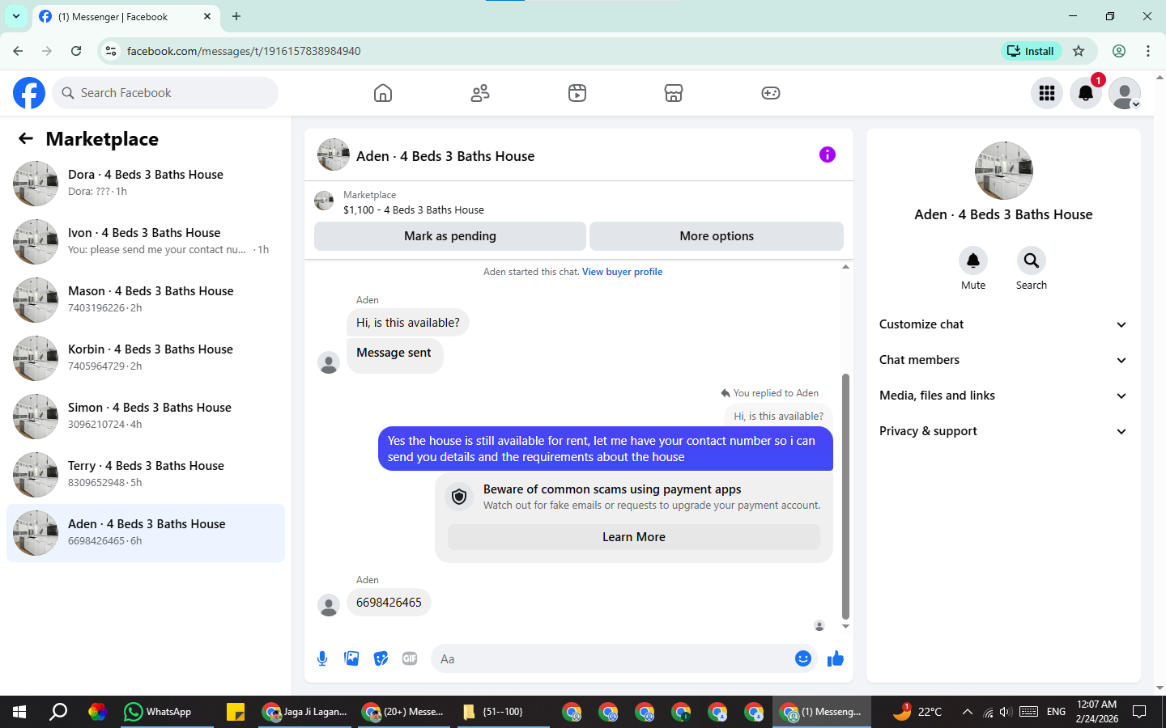The height and width of the screenshot is (728, 1166).
Task: Open a new browser tab
Action: tap(236, 16)
